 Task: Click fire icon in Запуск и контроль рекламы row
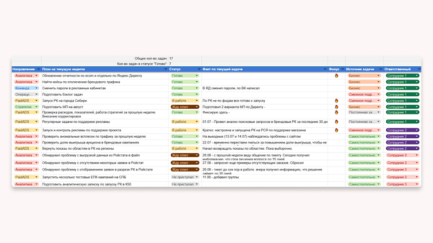pos(336,130)
